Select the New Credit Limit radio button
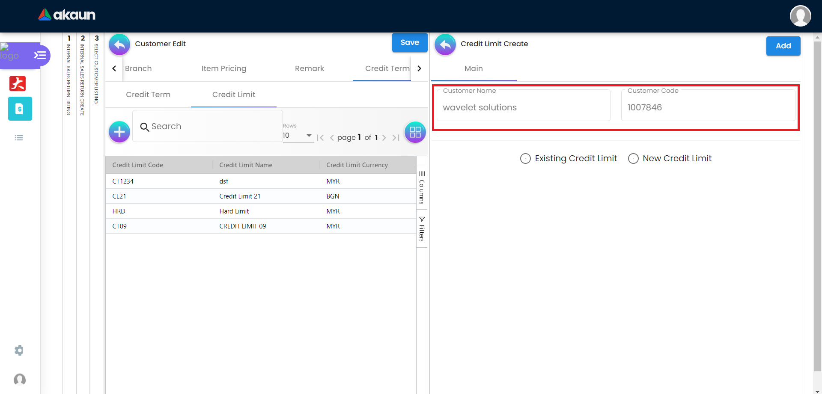822x394 pixels. pyautogui.click(x=633, y=159)
